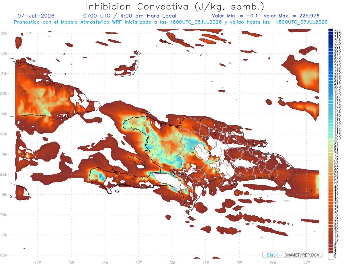Click the '21N' latitude label
344x266 pixels.
click(4, 74)
